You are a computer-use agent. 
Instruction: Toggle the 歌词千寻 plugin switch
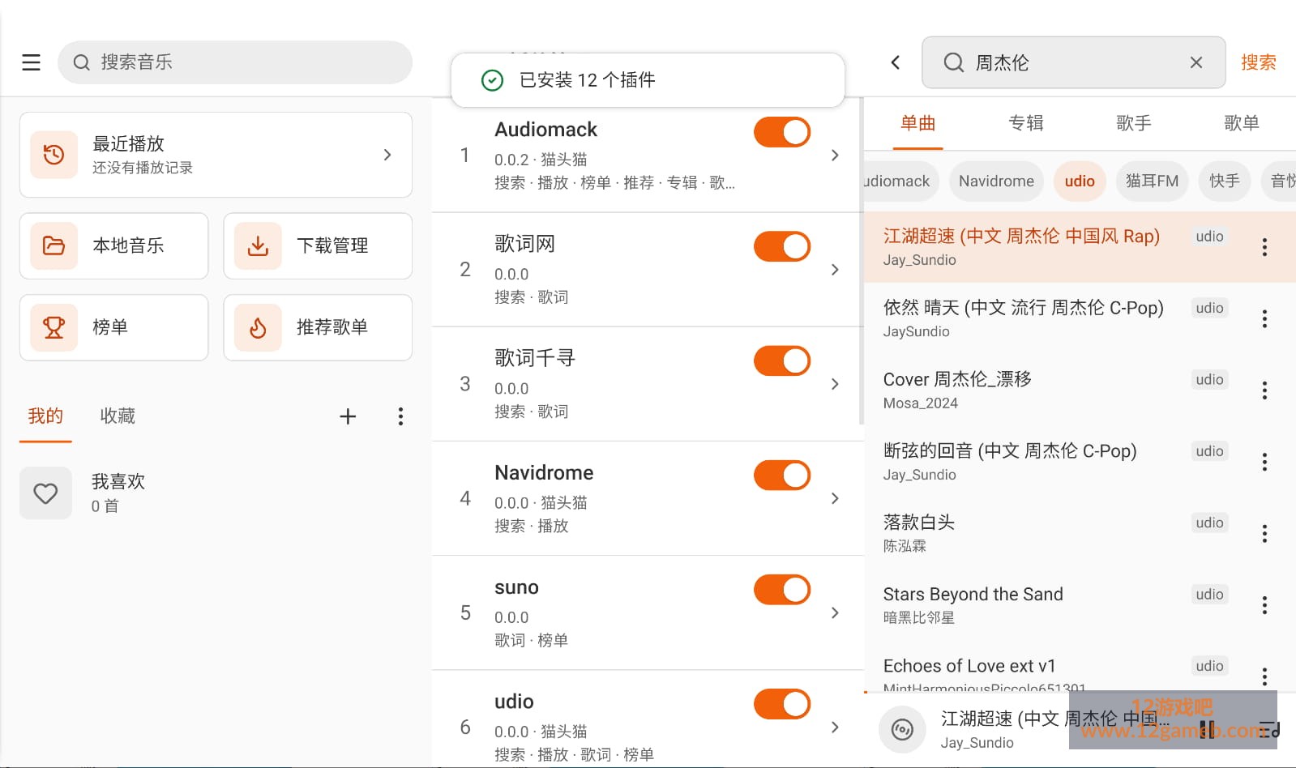pyautogui.click(x=782, y=361)
